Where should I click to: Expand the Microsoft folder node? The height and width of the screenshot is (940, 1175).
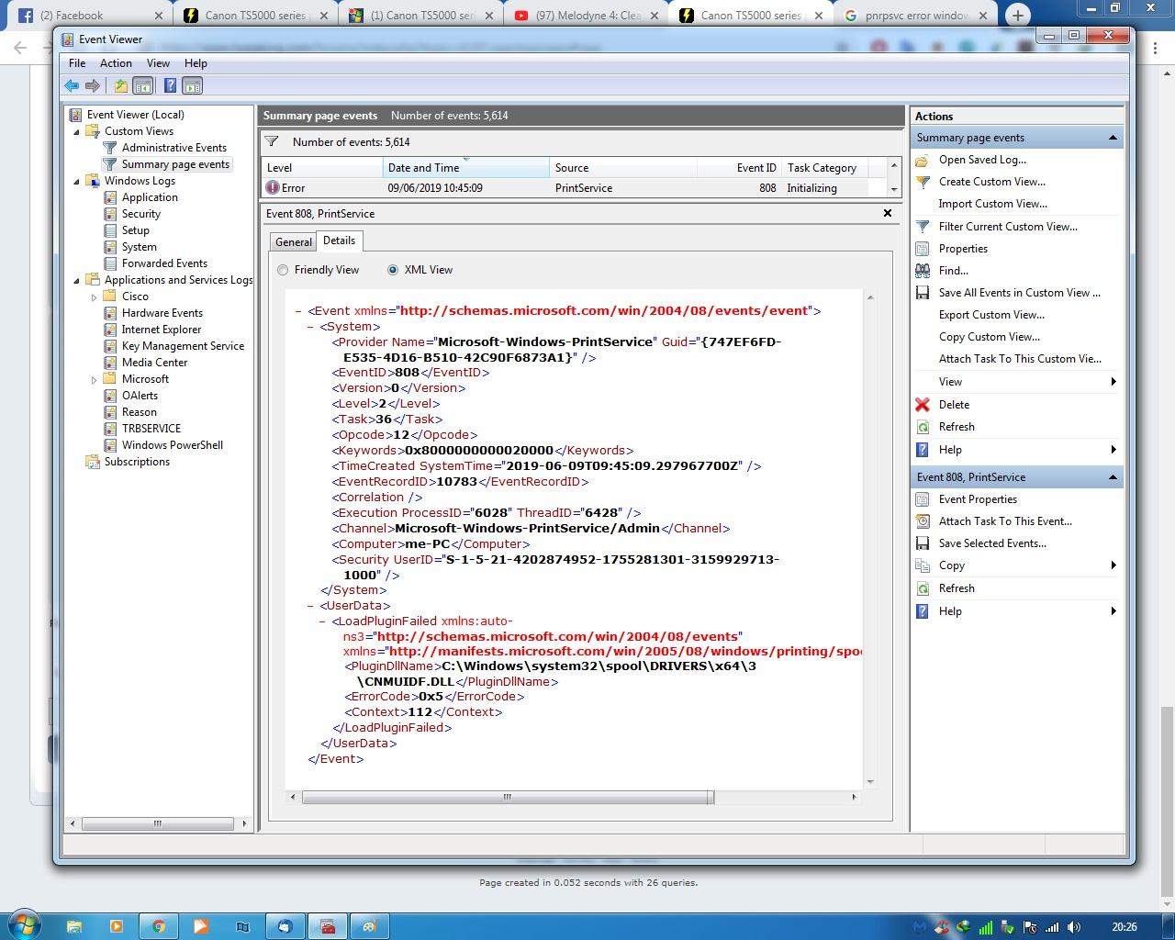tap(94, 380)
